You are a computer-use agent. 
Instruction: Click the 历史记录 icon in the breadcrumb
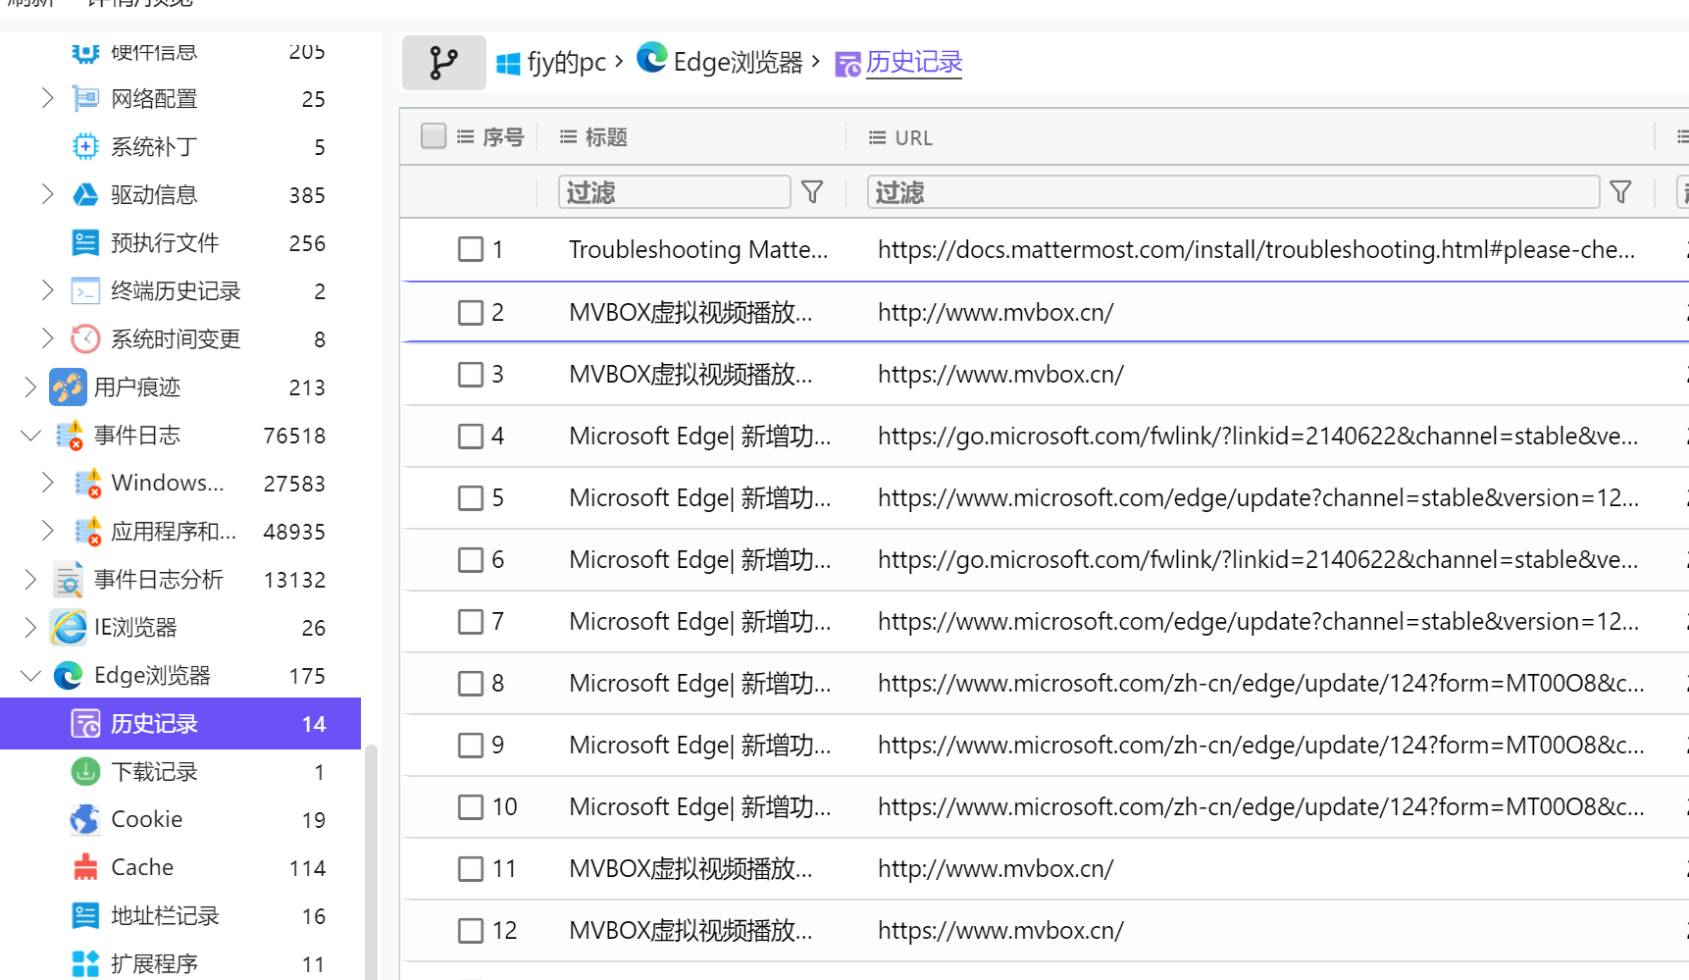coord(847,65)
